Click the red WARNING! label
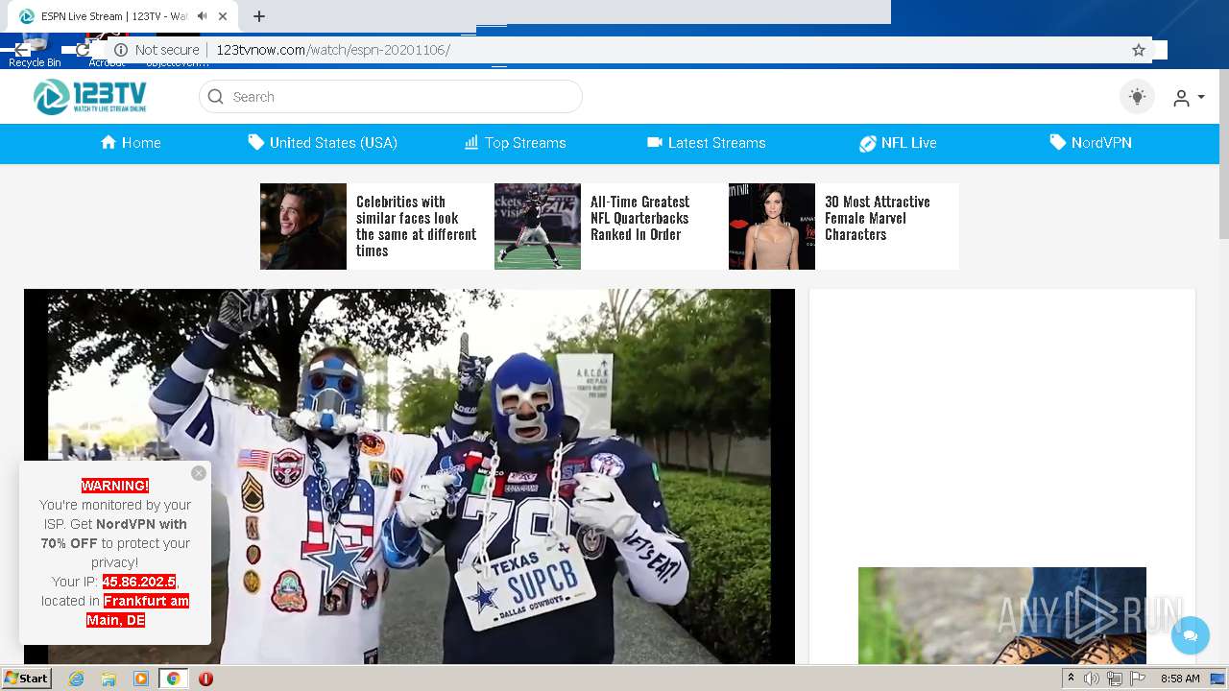Image resolution: width=1229 pixels, height=691 pixels. (115, 486)
